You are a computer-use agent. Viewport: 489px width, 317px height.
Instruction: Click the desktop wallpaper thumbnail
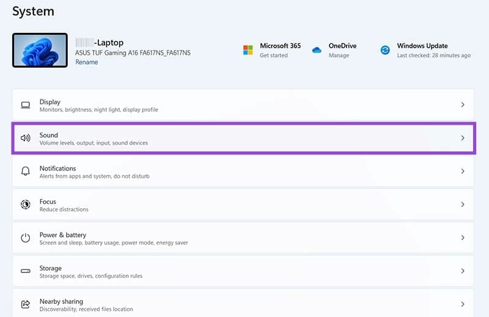tap(40, 50)
